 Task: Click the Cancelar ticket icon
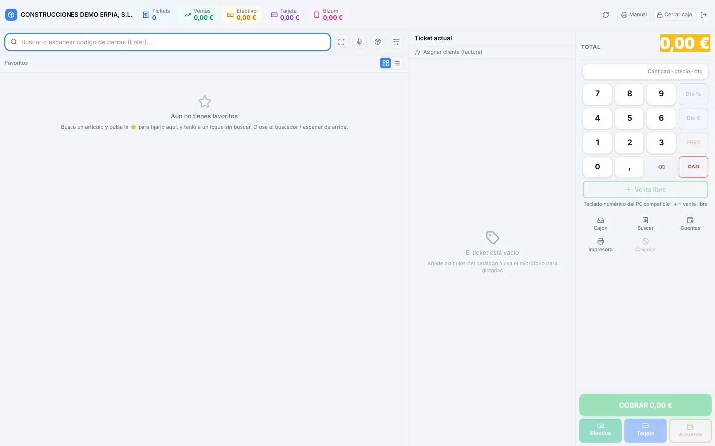[645, 245]
